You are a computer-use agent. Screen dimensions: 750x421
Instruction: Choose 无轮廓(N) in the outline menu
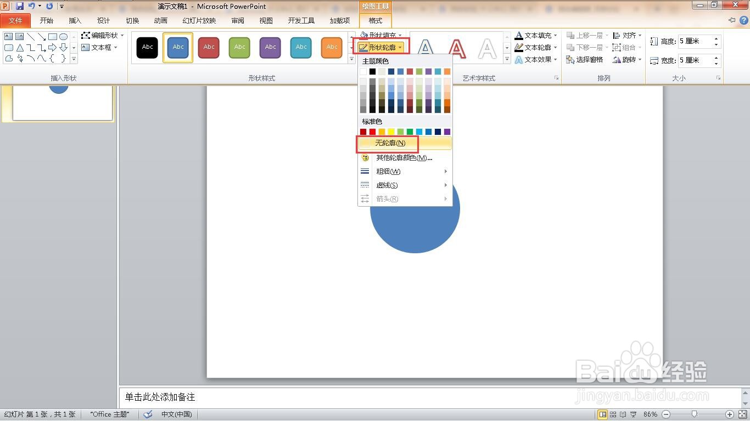405,143
